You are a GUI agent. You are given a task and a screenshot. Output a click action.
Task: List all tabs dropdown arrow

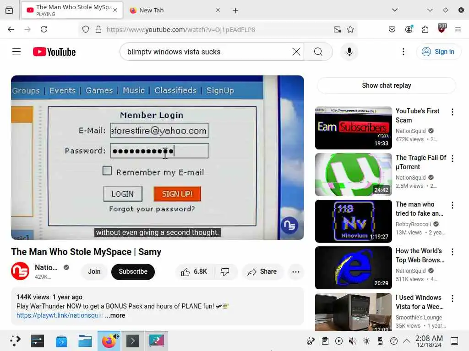click(x=394, y=10)
